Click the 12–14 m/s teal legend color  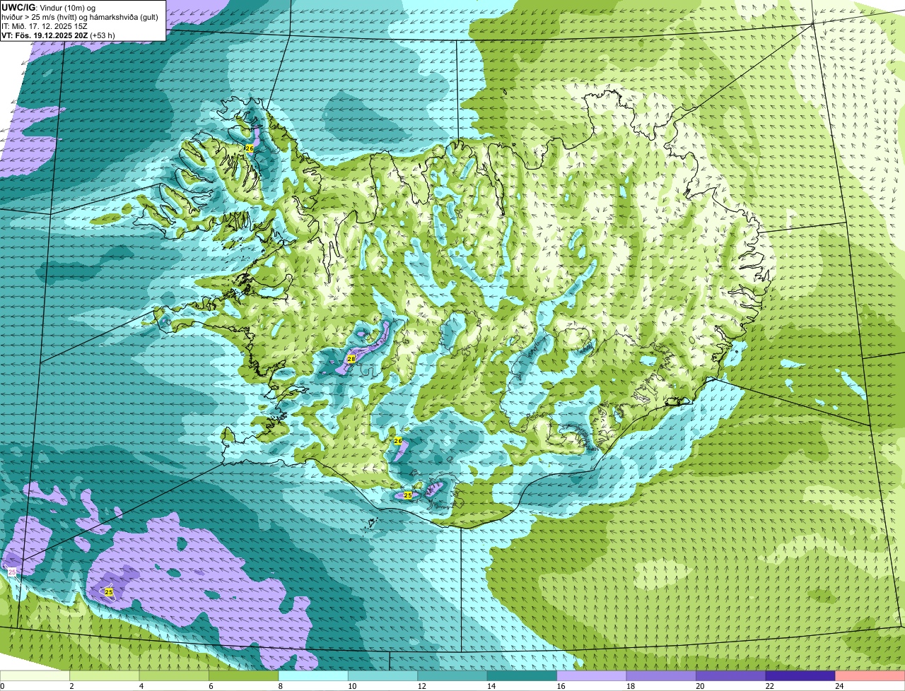click(x=452, y=676)
